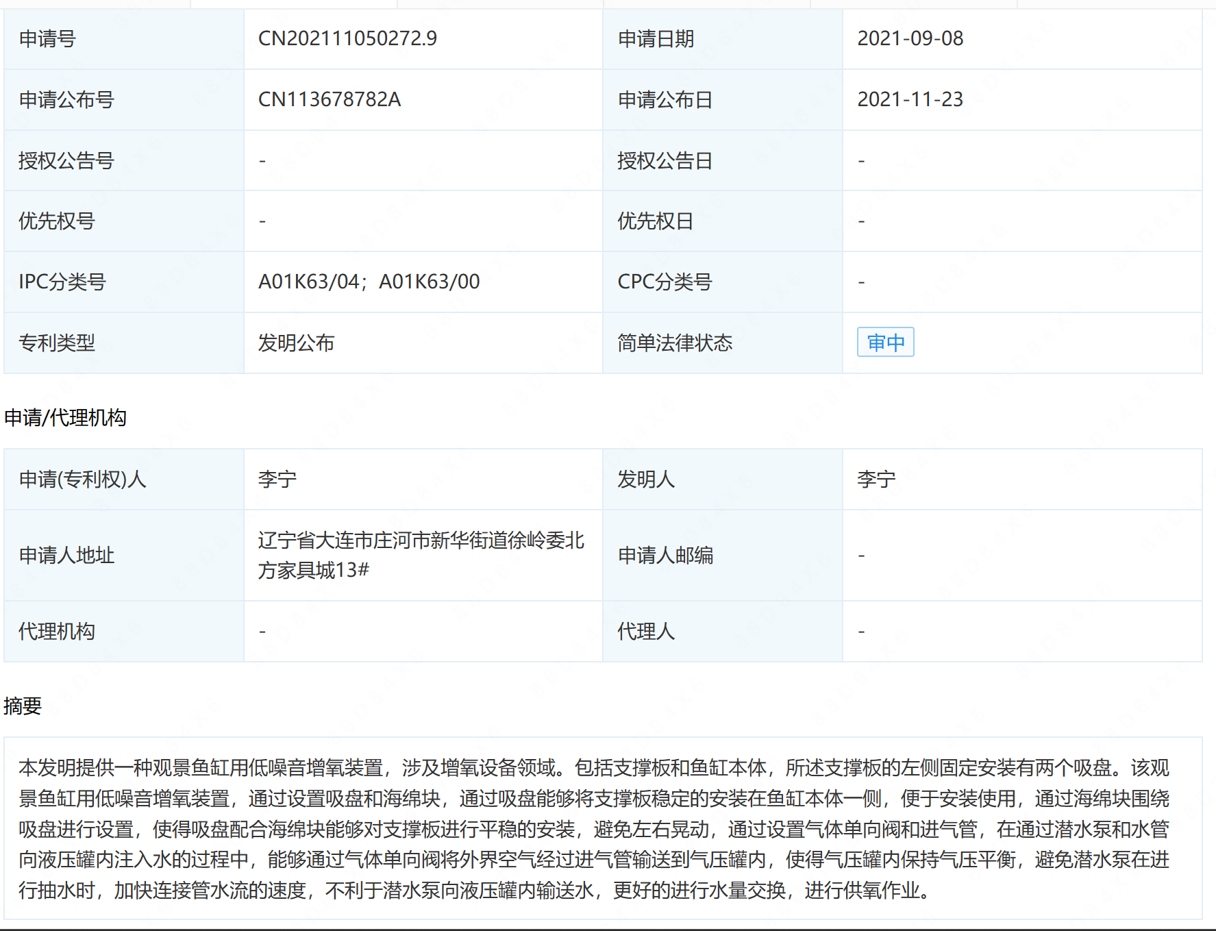Click the 优先权日 label cell
This screenshot has width=1216, height=931.
pyautogui.click(x=723, y=221)
